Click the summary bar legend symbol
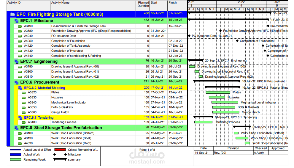Image resolution: width=294 pixels, height=168 pixels. click(60, 159)
